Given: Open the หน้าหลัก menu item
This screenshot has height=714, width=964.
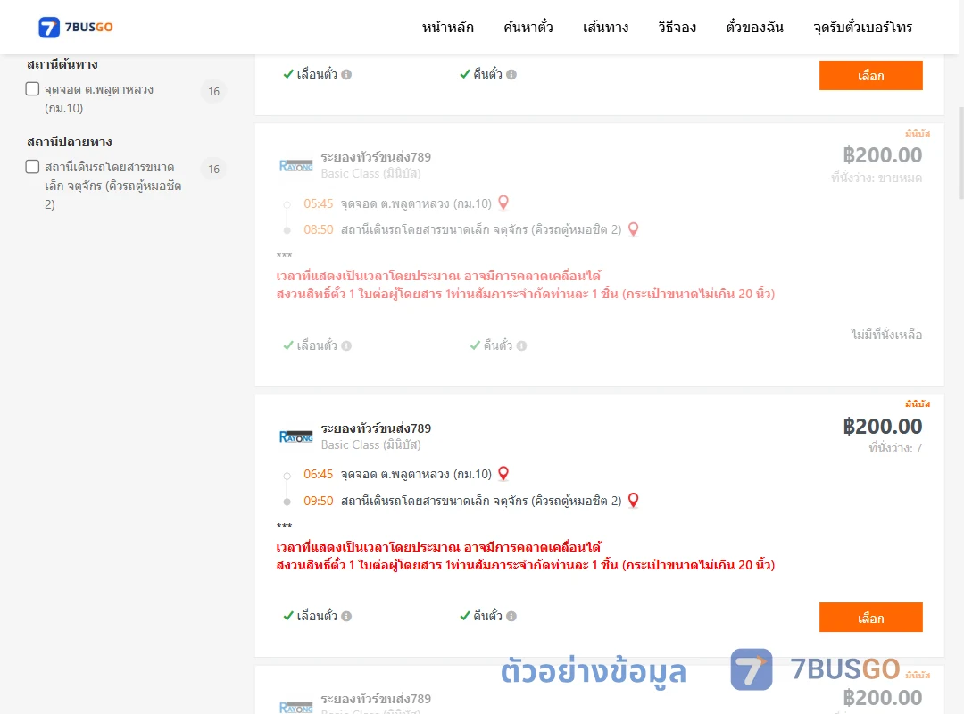Looking at the screenshot, I should pos(447,27).
